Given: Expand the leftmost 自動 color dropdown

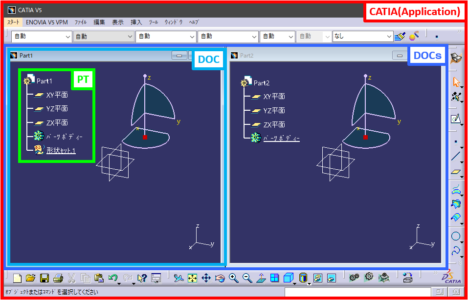Looking at the screenshot, I should pyautogui.click(x=67, y=37).
